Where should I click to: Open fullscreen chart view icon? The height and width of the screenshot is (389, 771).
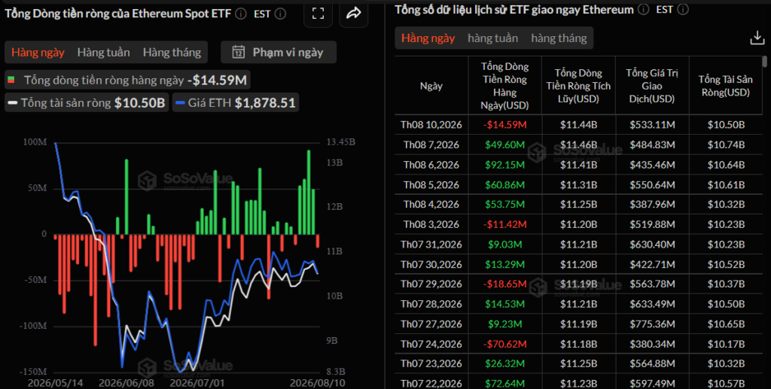(318, 14)
